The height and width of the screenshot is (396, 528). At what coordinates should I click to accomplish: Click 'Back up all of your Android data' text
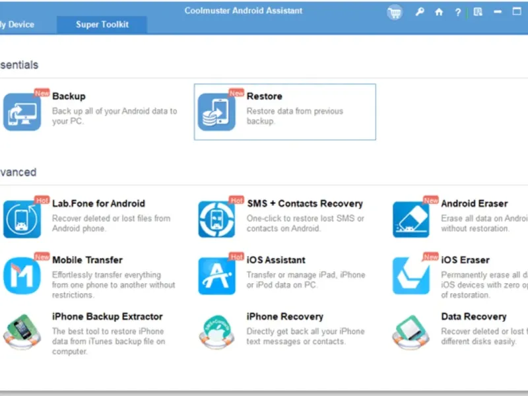tap(114, 116)
